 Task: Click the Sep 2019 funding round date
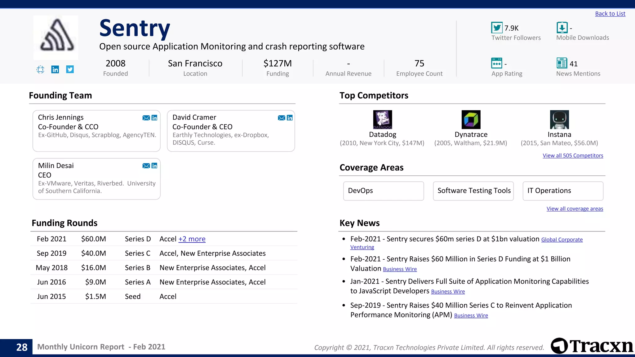pos(51,253)
